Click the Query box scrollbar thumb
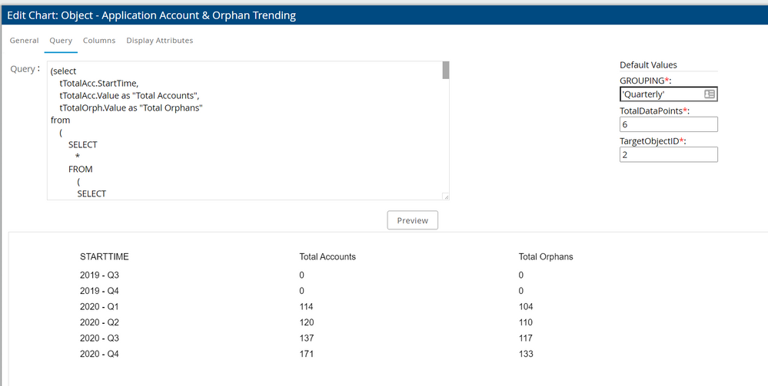This screenshot has width=768, height=386. (445, 71)
